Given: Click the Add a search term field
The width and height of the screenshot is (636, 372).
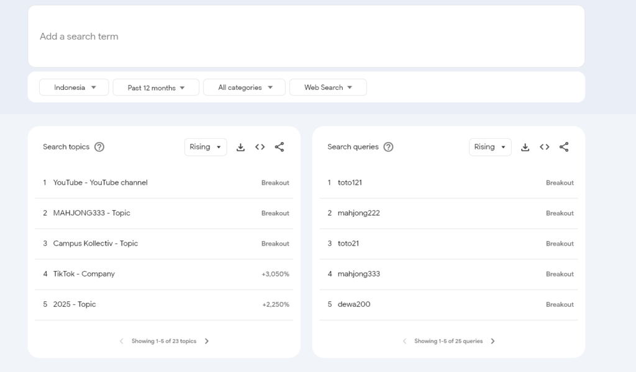Looking at the screenshot, I should click(x=306, y=37).
